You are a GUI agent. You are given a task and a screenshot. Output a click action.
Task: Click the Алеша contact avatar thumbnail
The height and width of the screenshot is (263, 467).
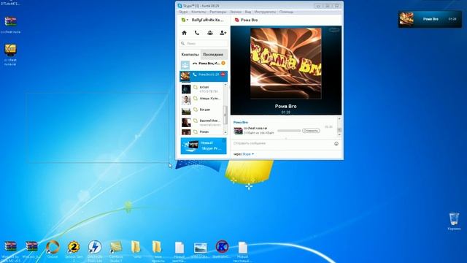[186, 99]
